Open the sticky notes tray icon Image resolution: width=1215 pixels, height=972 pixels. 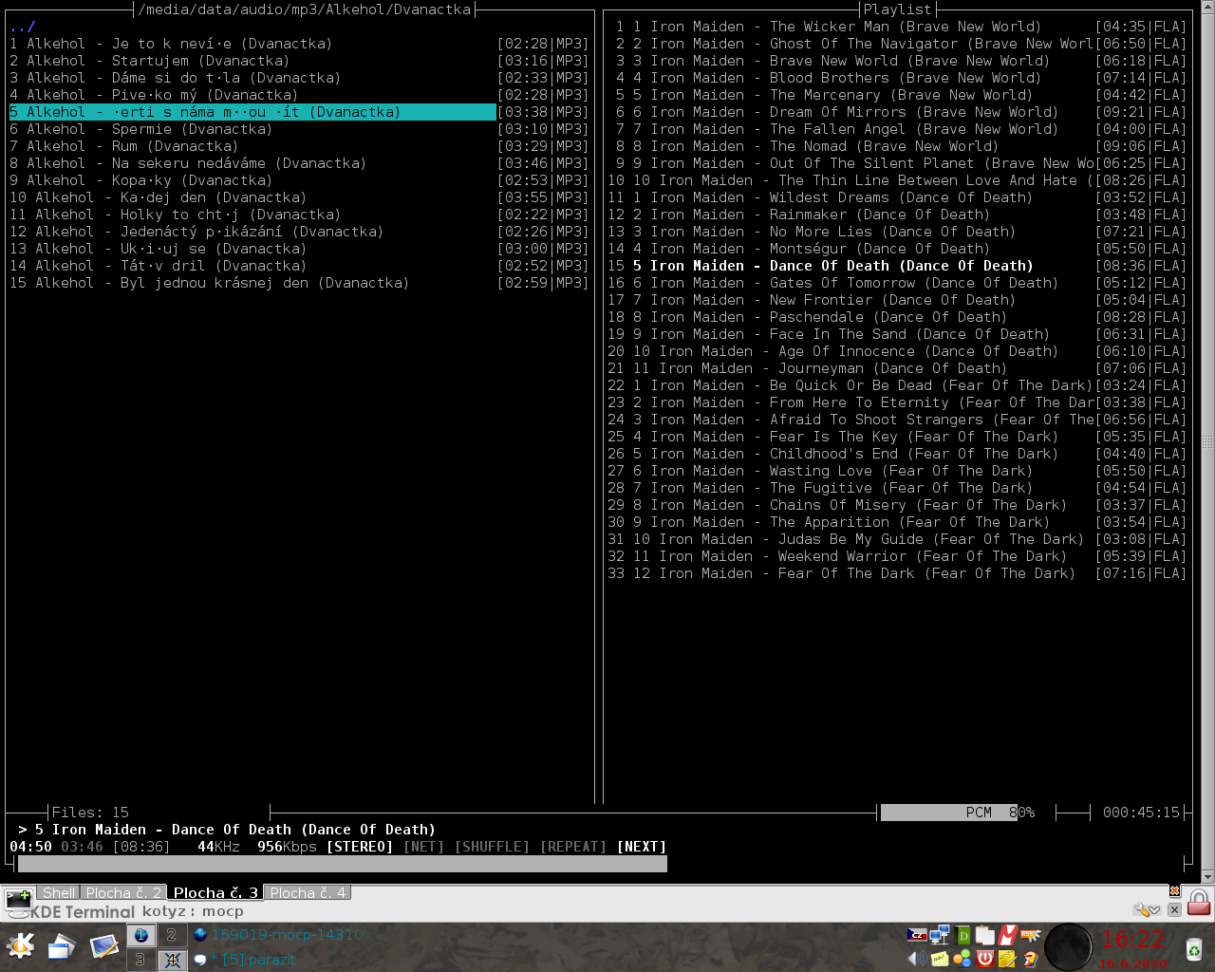(940, 959)
